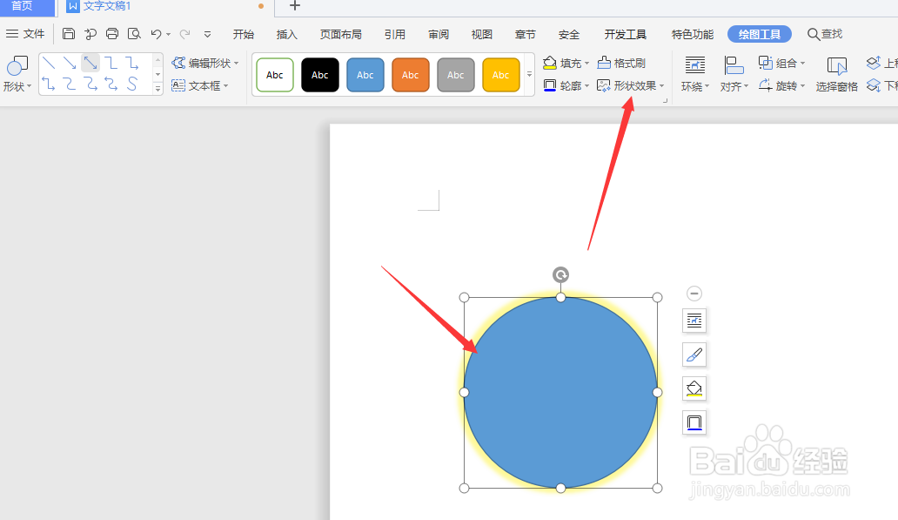This screenshot has height=520, width=898.
Task: Select the elbow connector shape
Action: click(x=111, y=63)
